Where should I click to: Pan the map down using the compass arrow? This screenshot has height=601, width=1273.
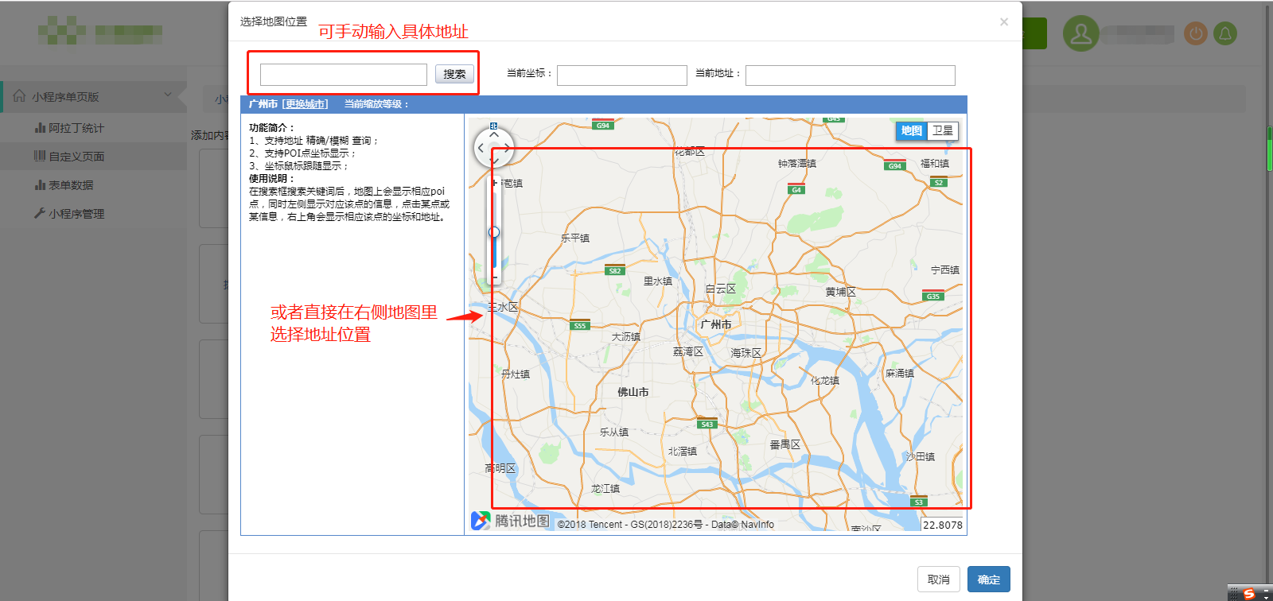point(494,161)
